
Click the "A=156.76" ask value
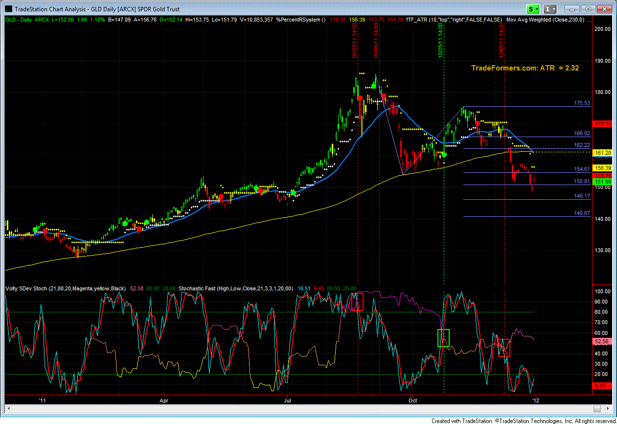pos(146,20)
